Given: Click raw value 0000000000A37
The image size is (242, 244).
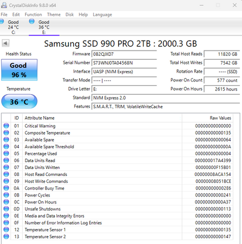Looking at the screenshot, I should tap(213, 202).
